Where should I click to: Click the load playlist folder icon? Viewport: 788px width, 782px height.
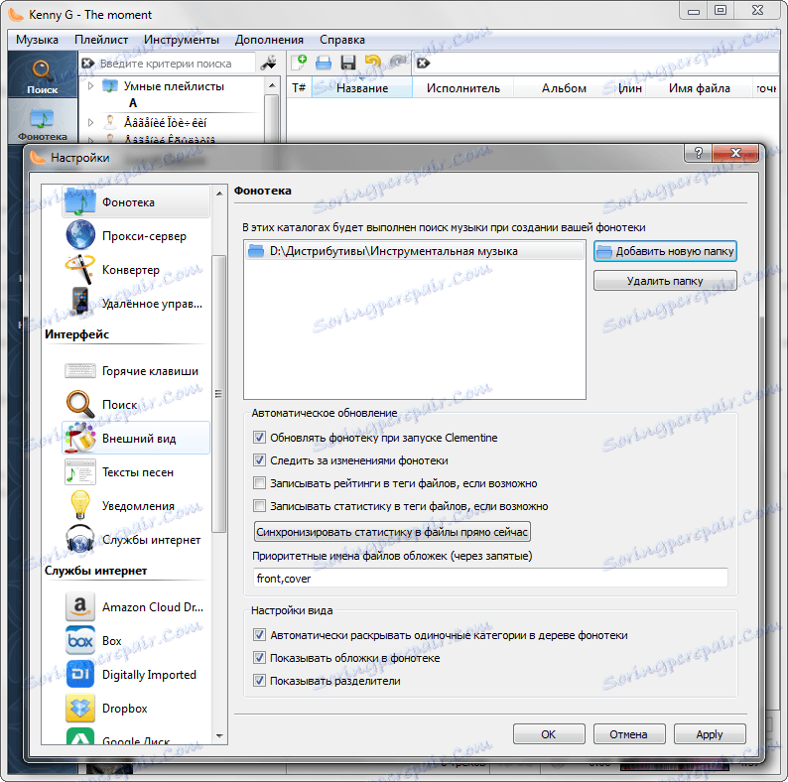click(324, 63)
